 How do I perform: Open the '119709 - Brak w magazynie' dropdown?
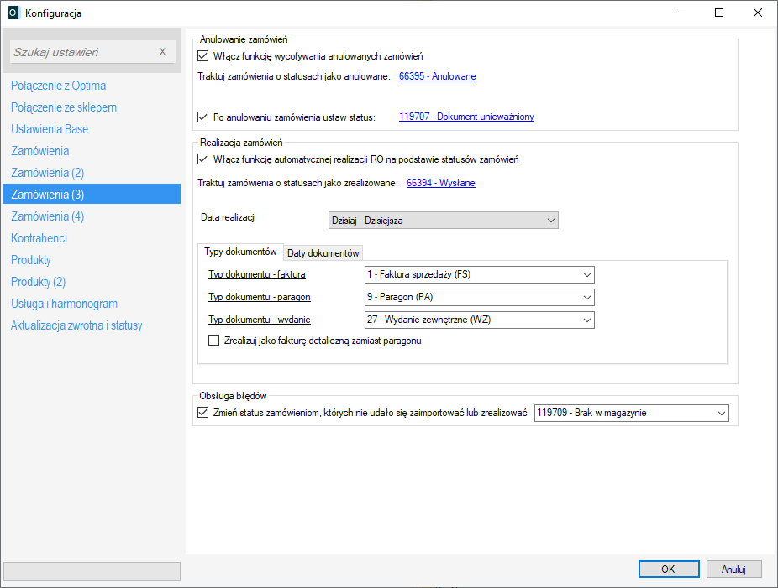(631, 413)
